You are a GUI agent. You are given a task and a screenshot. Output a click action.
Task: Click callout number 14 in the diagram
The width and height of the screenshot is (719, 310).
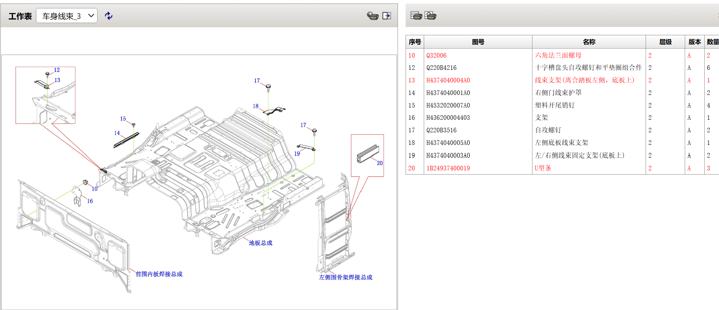coord(117,133)
